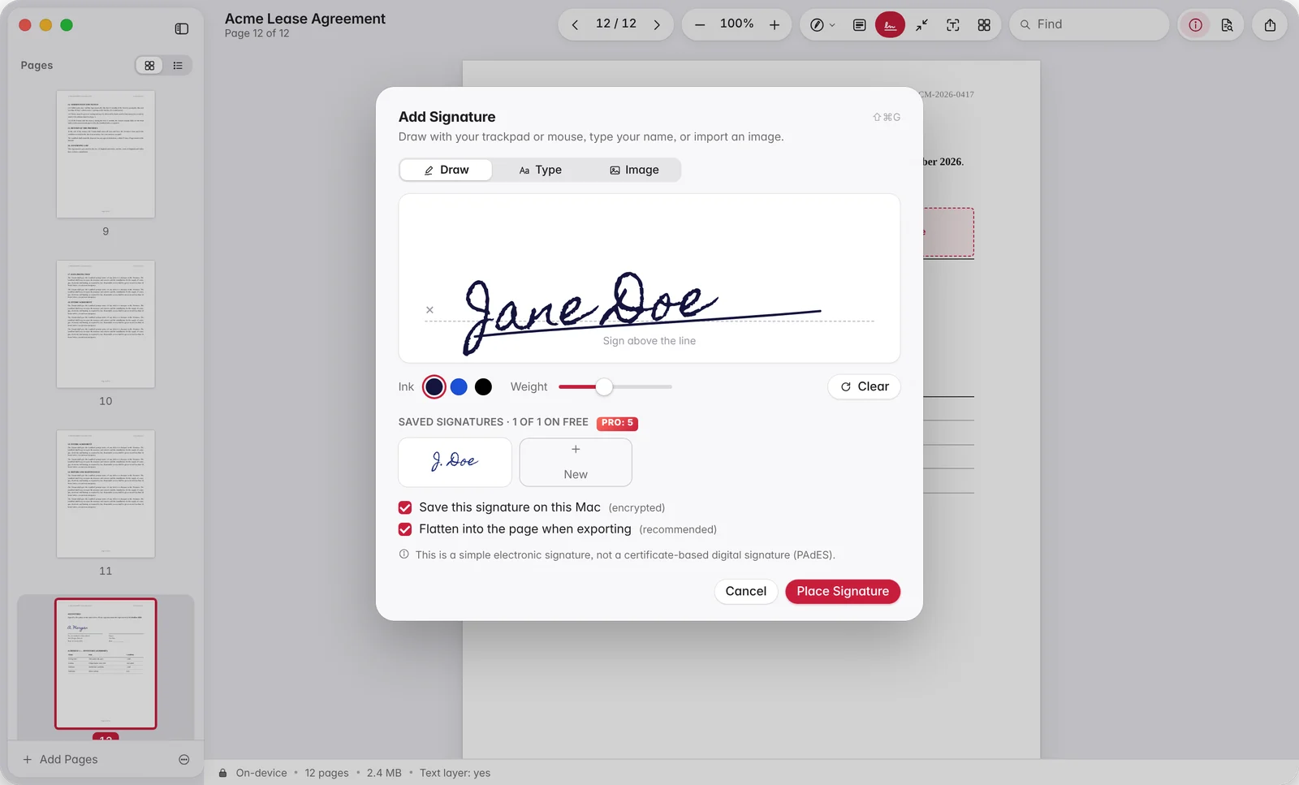Toggle the sidebar panel icon
This screenshot has width=1299, height=785.
click(x=181, y=28)
